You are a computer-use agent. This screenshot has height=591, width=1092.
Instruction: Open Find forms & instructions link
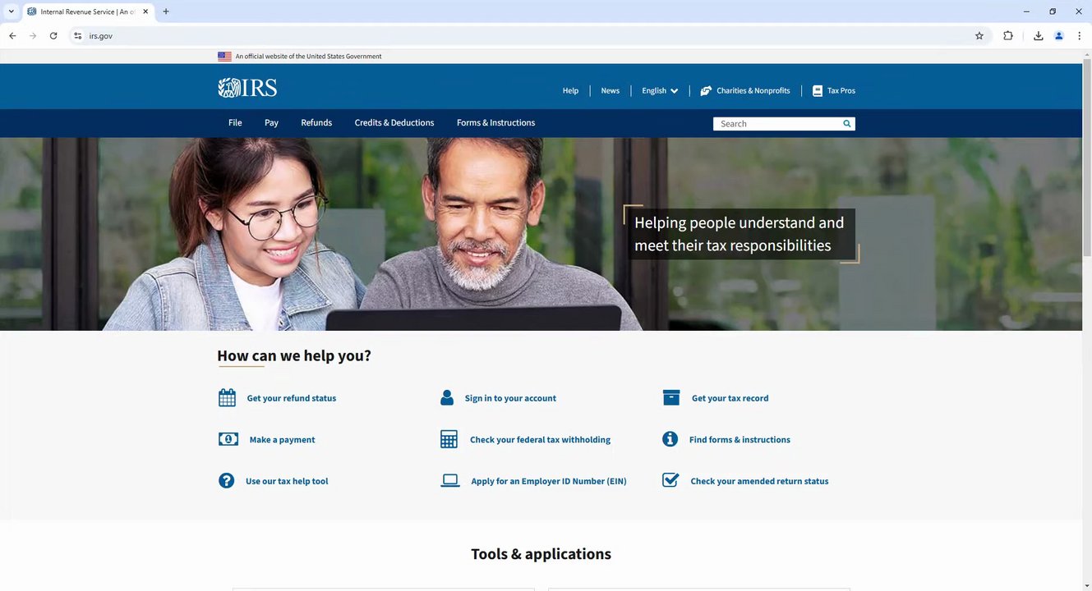pos(740,440)
